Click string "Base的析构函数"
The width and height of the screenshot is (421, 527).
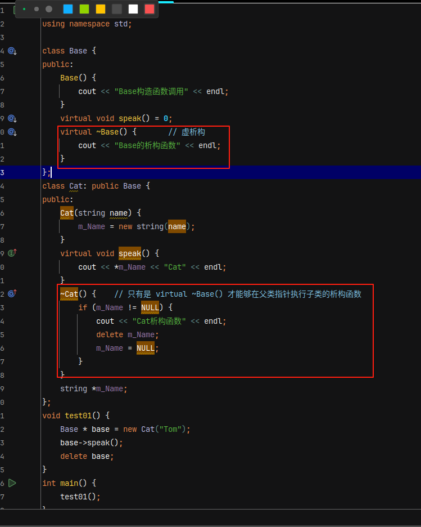click(147, 145)
